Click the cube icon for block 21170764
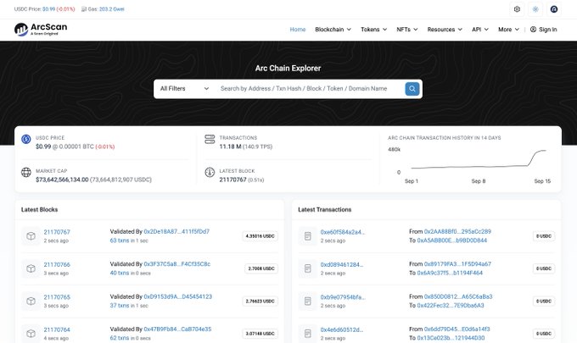Viewport: 577px width, 343px height. tap(31, 334)
